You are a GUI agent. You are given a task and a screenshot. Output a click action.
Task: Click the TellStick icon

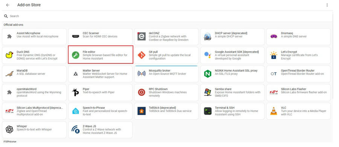[x=141, y=111]
